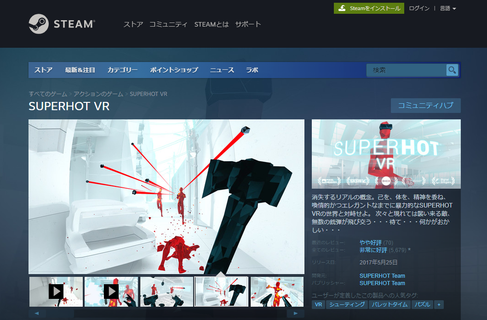Click the コミュニティハブ button
The image size is (487, 320).
425,105
